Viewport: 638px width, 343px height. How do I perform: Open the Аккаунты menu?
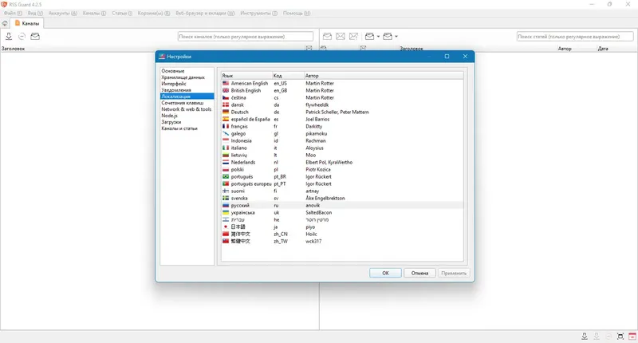pos(63,13)
